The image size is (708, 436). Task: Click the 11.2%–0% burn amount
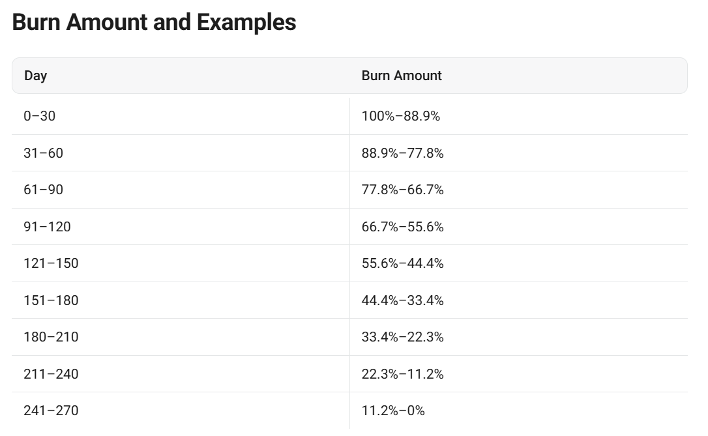393,411
